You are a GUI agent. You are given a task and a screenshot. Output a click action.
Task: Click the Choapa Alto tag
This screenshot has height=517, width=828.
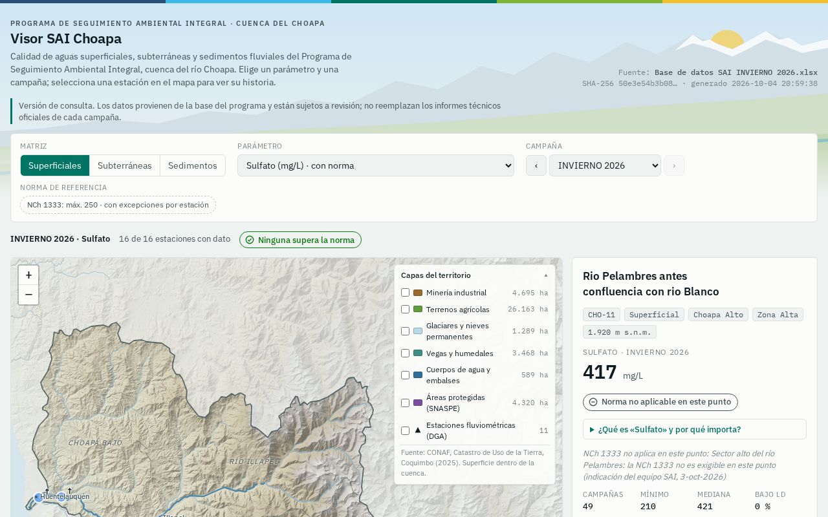click(719, 315)
